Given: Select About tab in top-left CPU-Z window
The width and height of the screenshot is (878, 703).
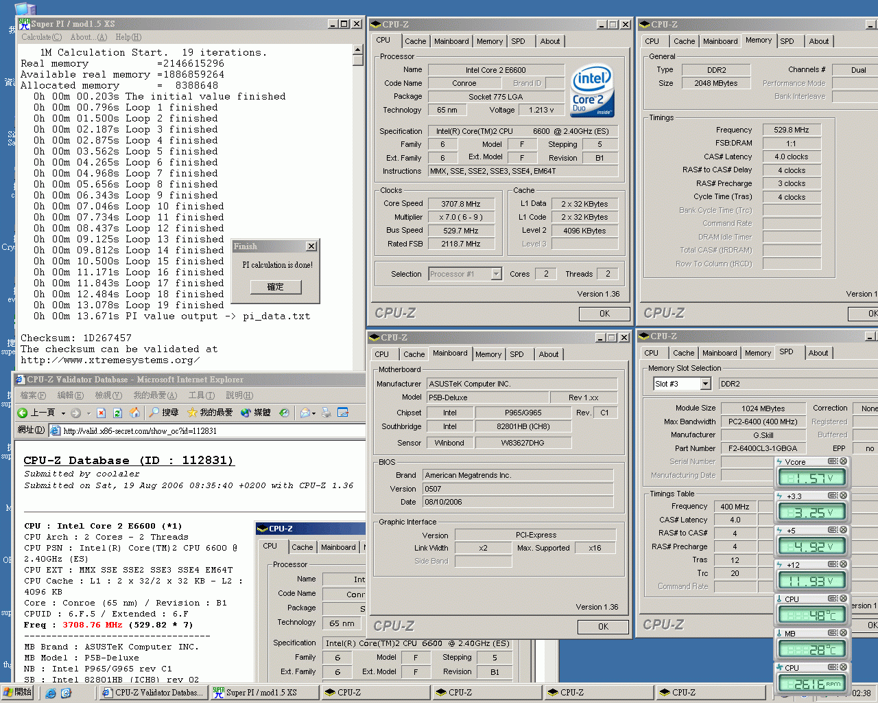Looking at the screenshot, I should point(549,41).
